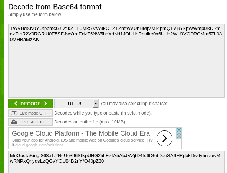Image resolution: width=227 pixels, height=173 pixels.
Task: Click the ad description text
Action: tap(82, 143)
